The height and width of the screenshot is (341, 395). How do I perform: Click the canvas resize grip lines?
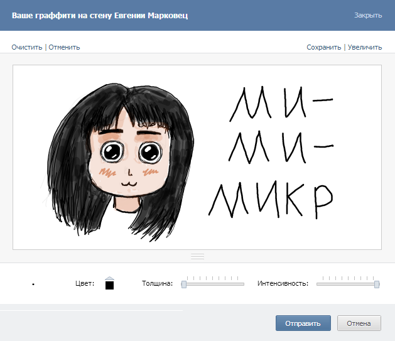point(197,256)
